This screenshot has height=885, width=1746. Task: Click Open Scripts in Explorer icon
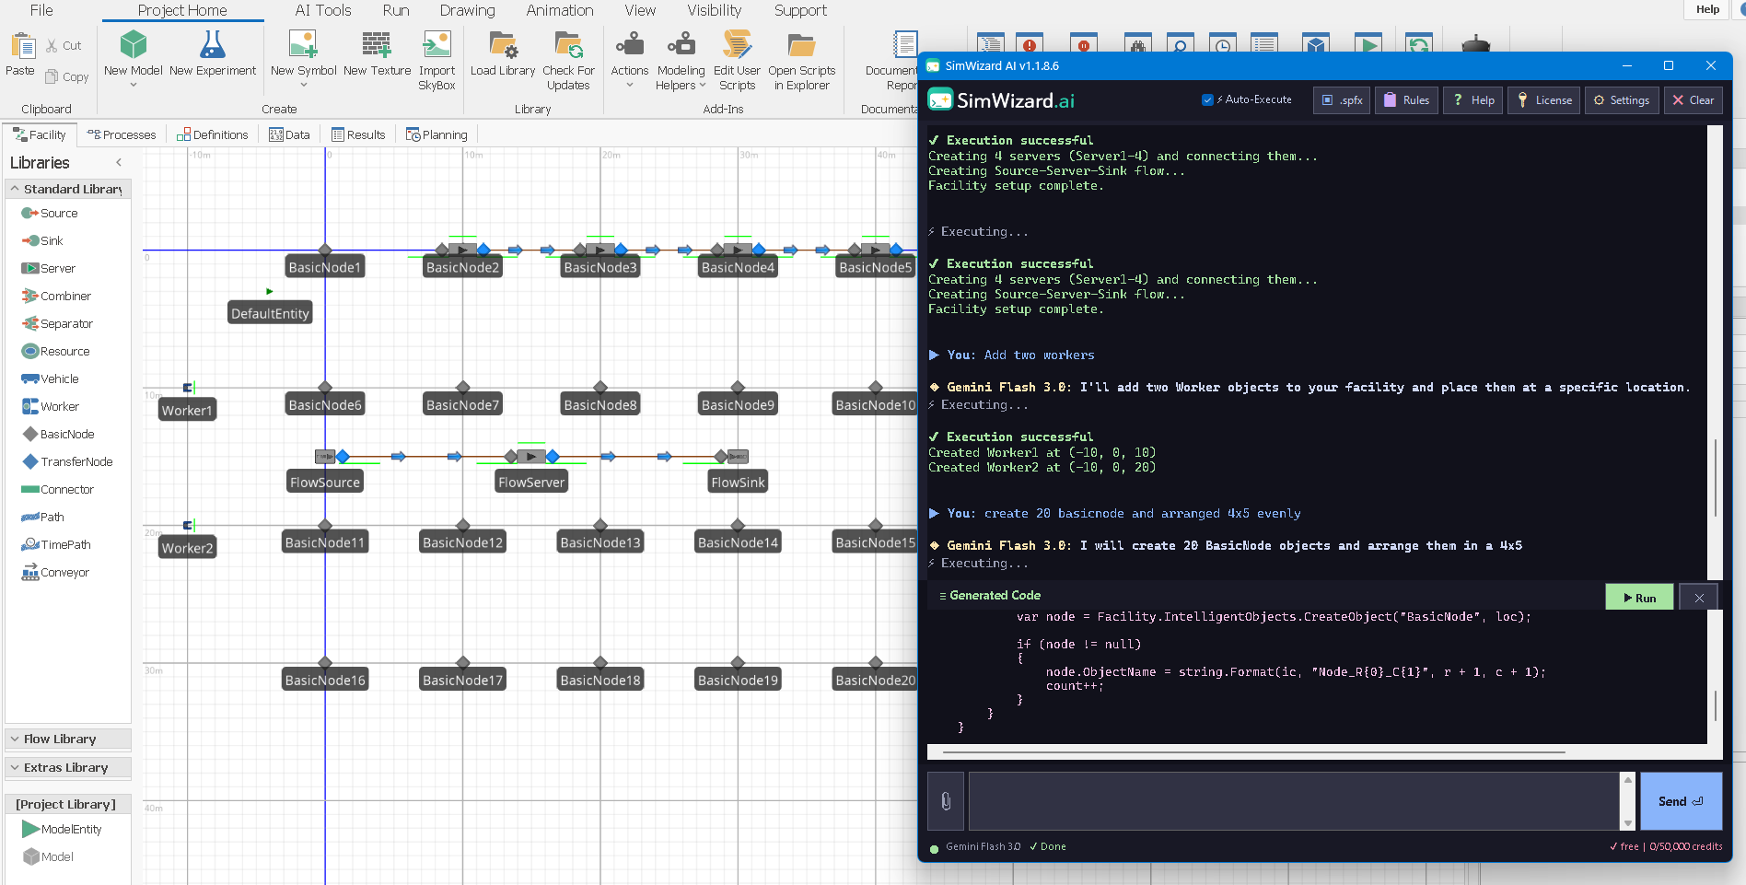[x=801, y=45]
